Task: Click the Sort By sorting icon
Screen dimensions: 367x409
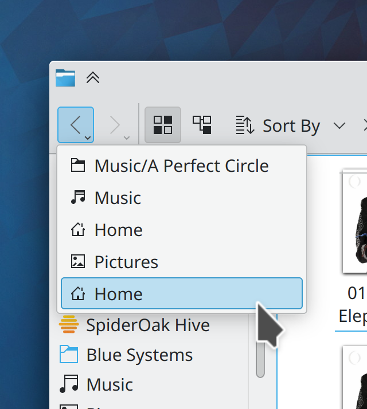Action: (x=245, y=125)
